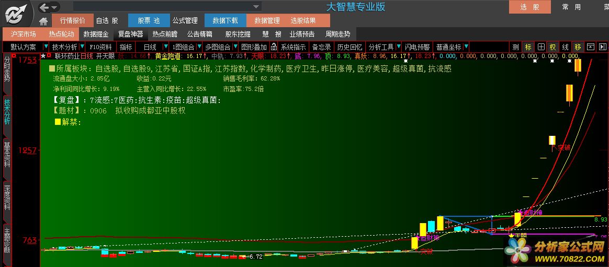Toggle the lock icon next to 图形叠加
This screenshot has width=609, height=267.
pos(274,47)
